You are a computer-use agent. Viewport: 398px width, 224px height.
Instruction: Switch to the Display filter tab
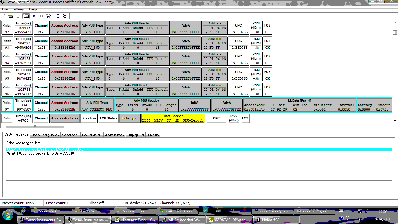(136, 135)
